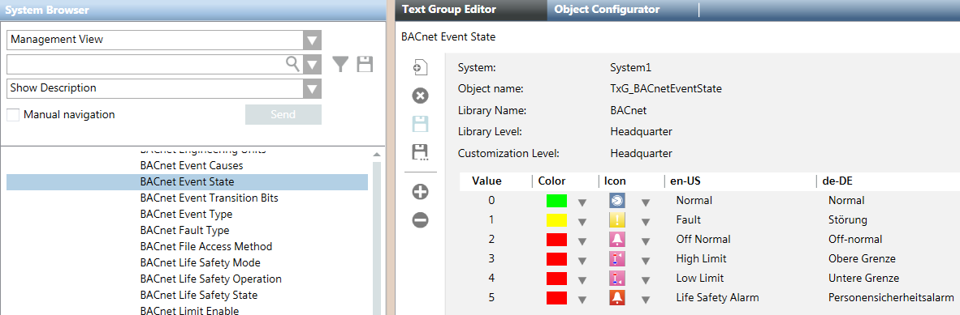Click the Delete text group X icon
This screenshot has width=960, height=315.
(420, 96)
